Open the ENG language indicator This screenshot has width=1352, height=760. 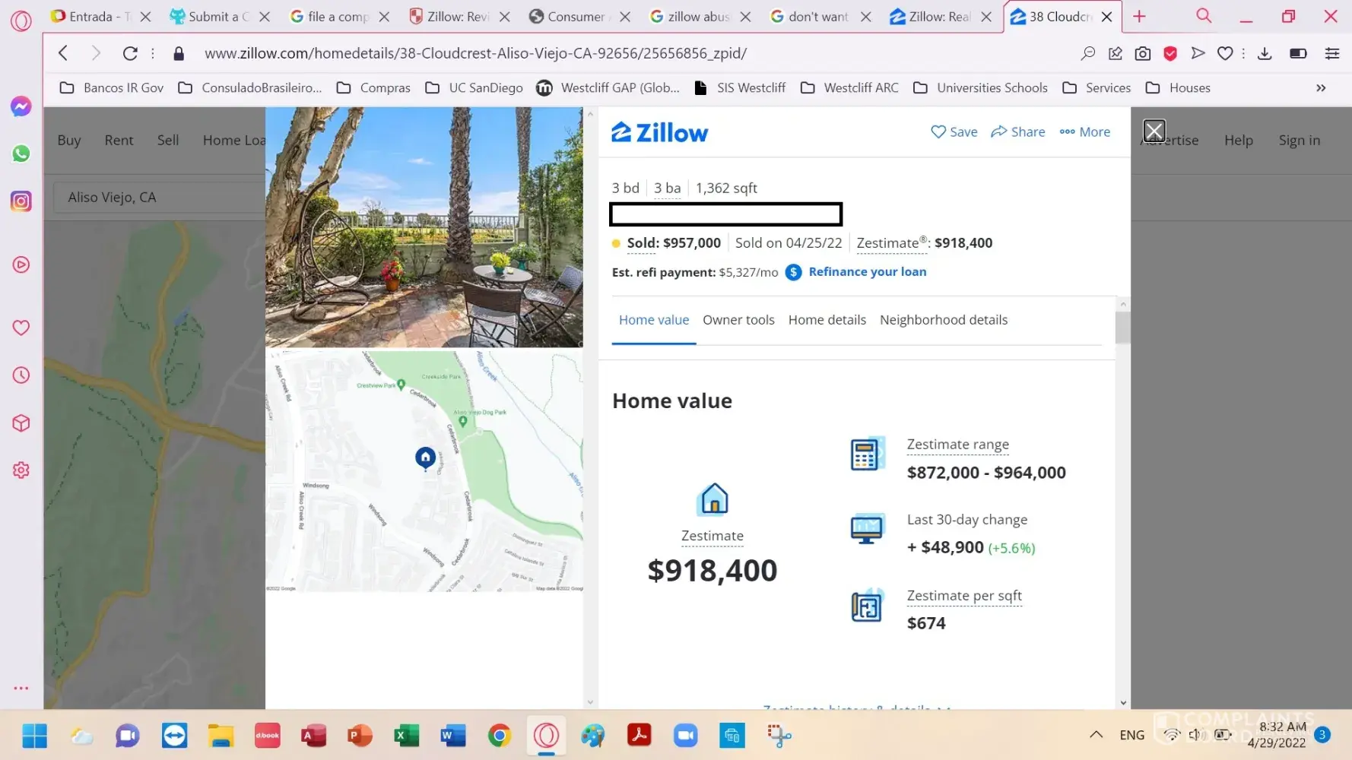coord(1131,735)
